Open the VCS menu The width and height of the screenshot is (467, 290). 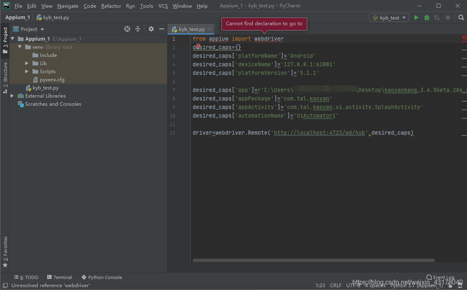pyautogui.click(x=163, y=6)
